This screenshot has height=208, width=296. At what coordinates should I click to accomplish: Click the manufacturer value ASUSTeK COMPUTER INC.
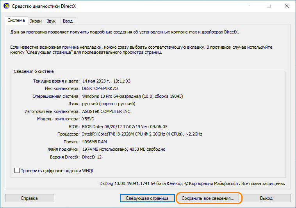click(107, 111)
